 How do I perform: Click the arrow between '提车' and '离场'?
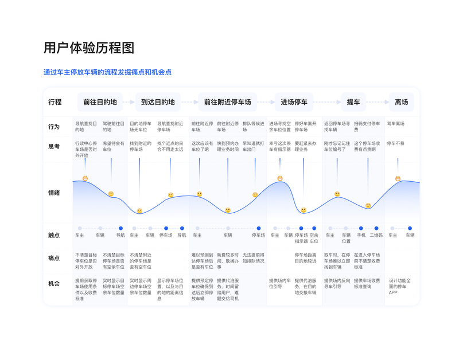click(378, 102)
